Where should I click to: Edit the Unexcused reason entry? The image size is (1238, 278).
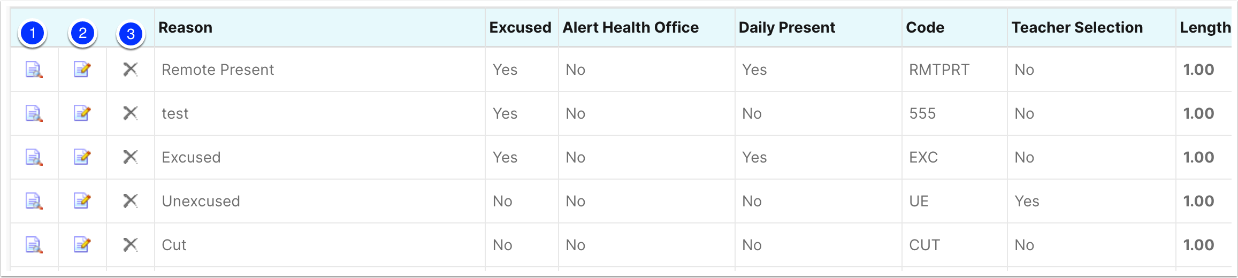tap(82, 201)
